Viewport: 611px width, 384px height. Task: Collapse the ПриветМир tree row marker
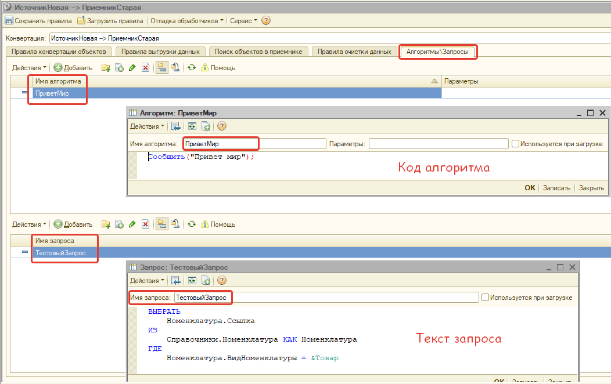[x=25, y=93]
